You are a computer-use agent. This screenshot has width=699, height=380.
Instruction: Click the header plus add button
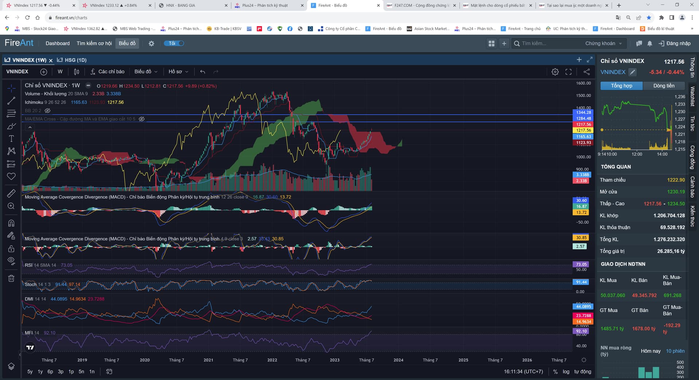[x=504, y=43]
